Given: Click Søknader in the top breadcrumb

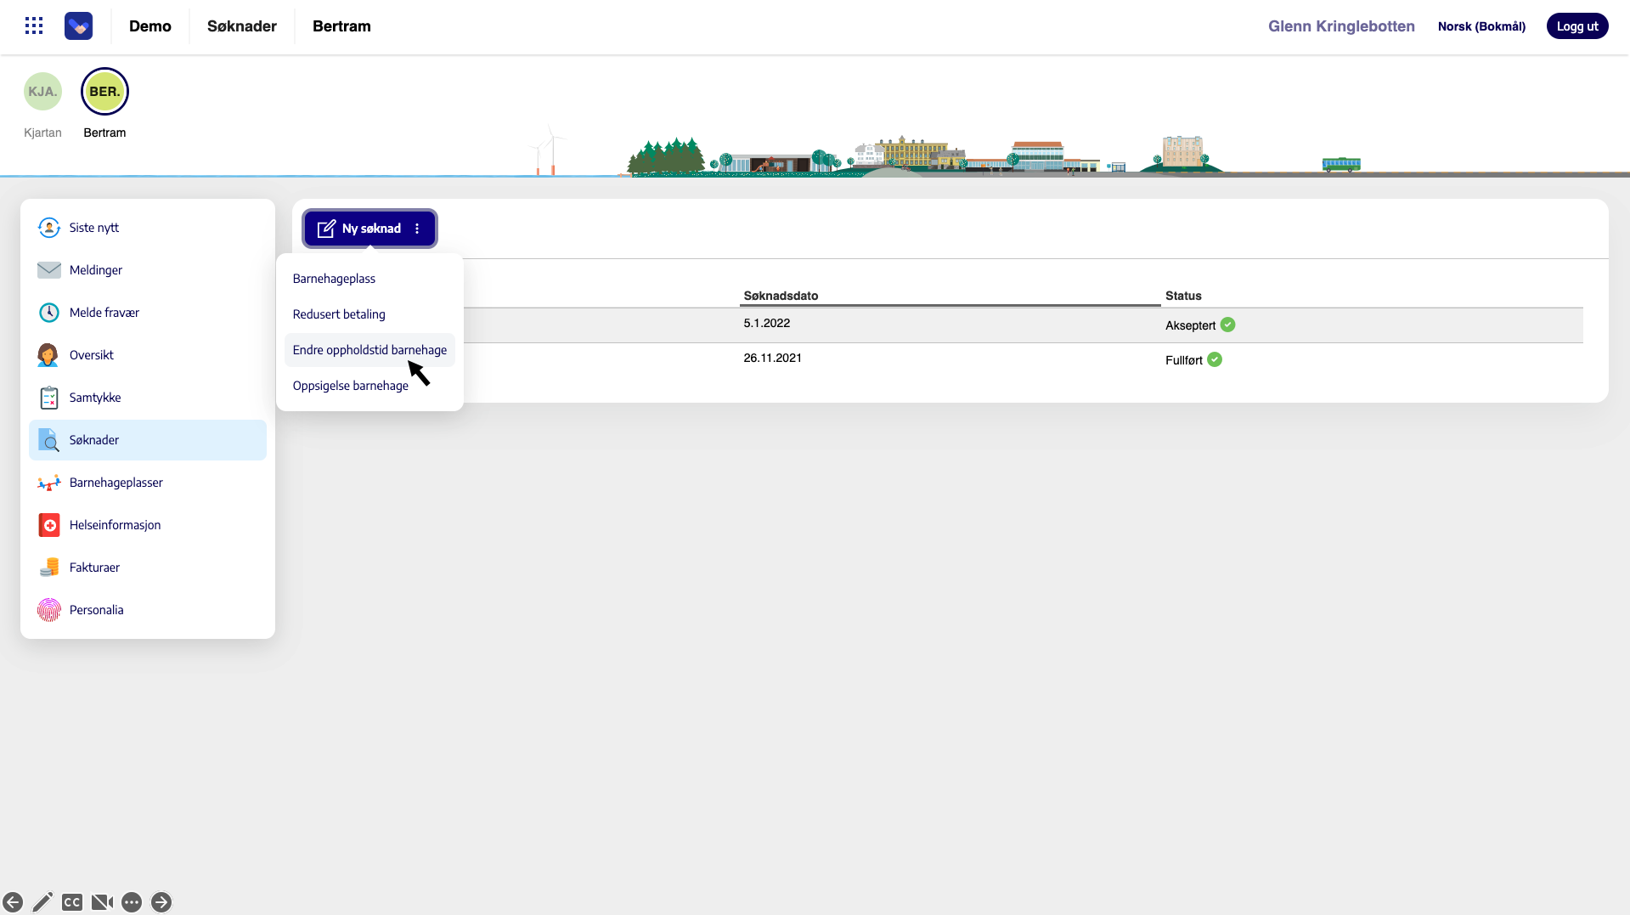Looking at the screenshot, I should pos(242,26).
